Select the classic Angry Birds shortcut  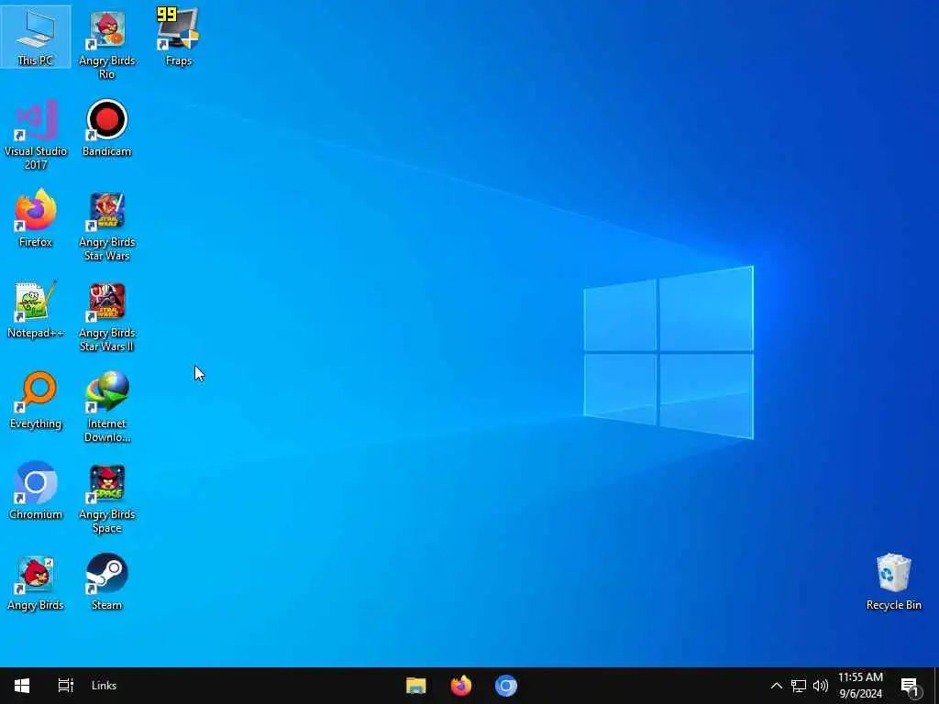click(x=36, y=582)
